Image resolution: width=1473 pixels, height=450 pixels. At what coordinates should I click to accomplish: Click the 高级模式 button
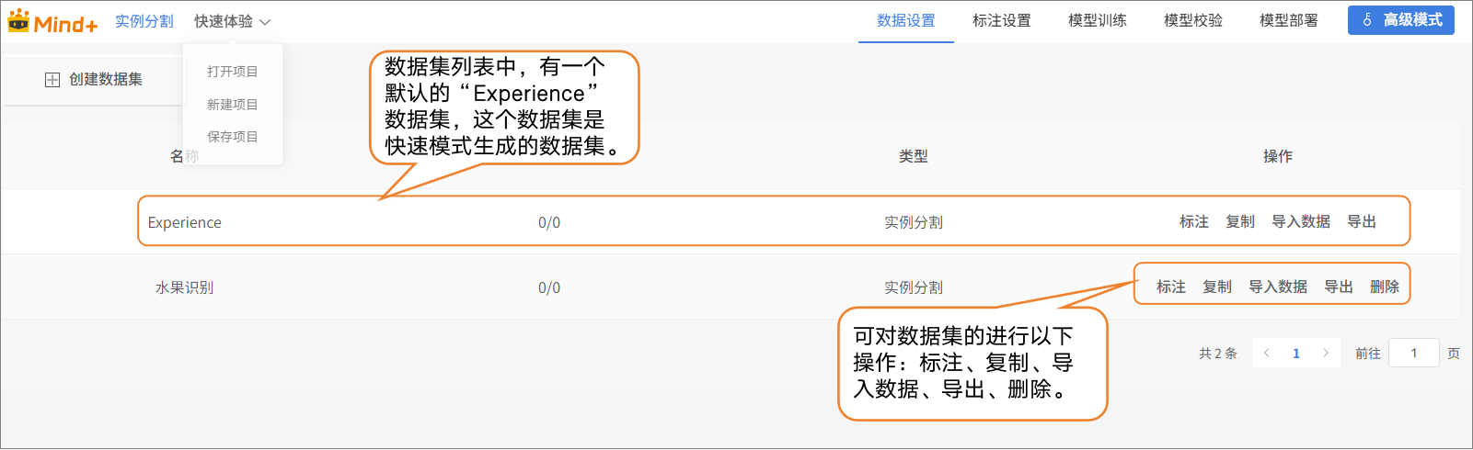pyautogui.click(x=1400, y=20)
